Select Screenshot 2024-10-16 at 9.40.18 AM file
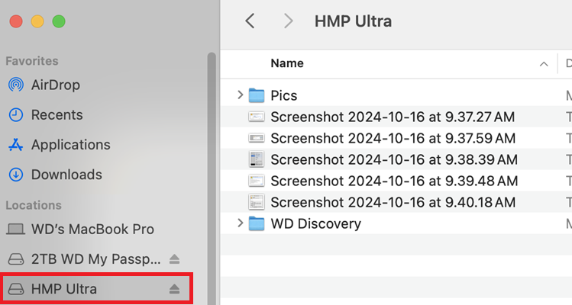Viewport: 572px width, 305px height. coord(393,202)
